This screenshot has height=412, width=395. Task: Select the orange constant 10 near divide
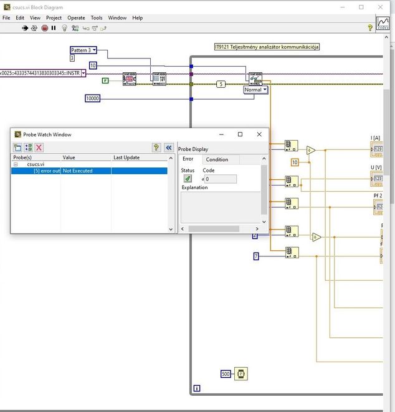tap(295, 162)
